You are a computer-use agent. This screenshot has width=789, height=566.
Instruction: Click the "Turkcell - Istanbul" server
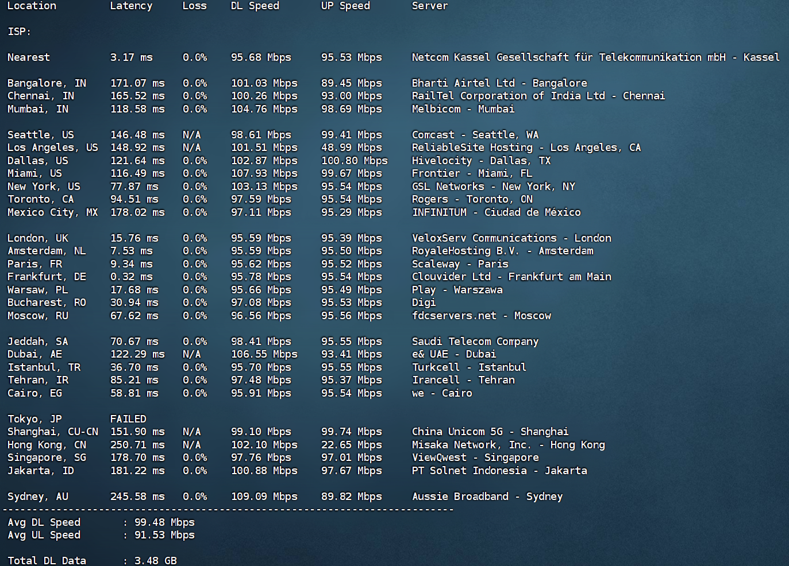[469, 367]
